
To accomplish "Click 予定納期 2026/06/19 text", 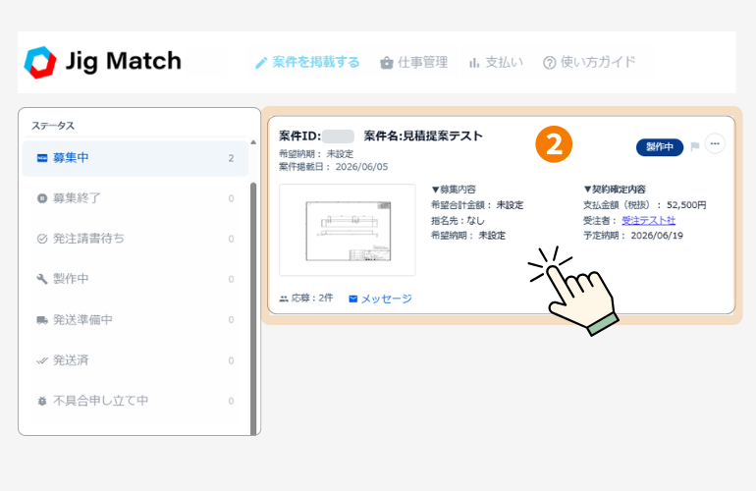I will point(633,236).
